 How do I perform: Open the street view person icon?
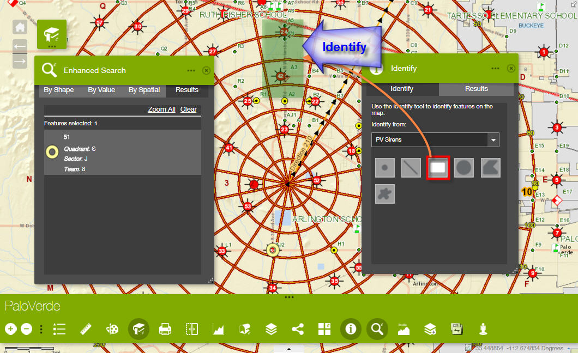click(483, 328)
